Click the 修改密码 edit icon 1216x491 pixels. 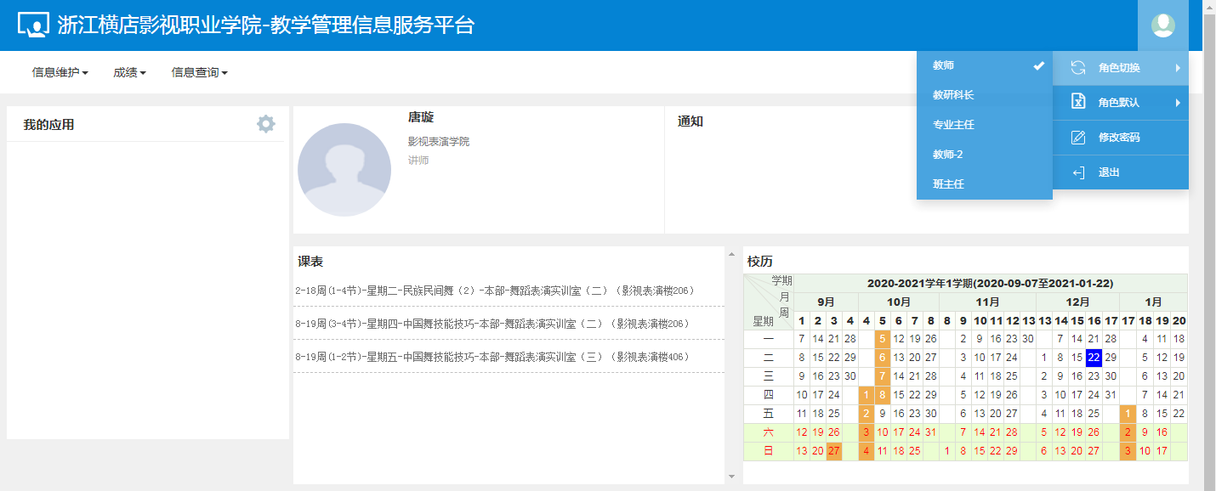(x=1078, y=138)
